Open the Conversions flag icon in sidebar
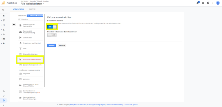The image size is (222, 107). (4, 43)
